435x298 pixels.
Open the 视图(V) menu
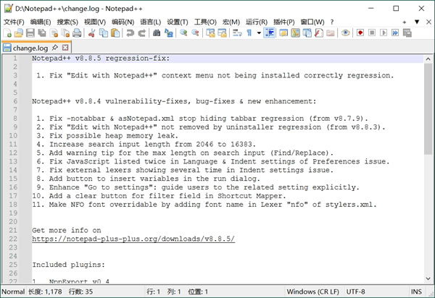click(x=95, y=22)
